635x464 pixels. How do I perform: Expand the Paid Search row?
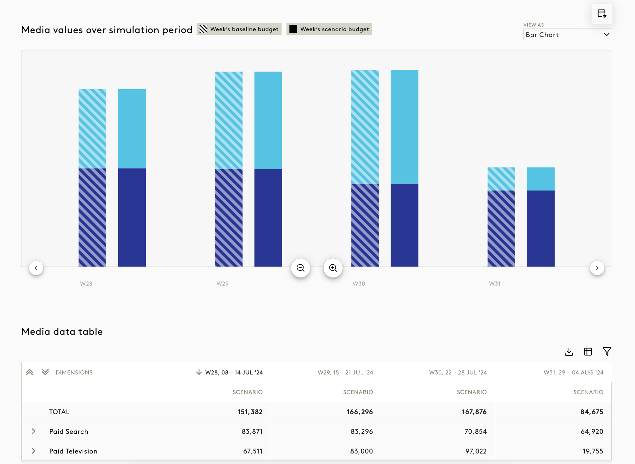pyautogui.click(x=33, y=431)
